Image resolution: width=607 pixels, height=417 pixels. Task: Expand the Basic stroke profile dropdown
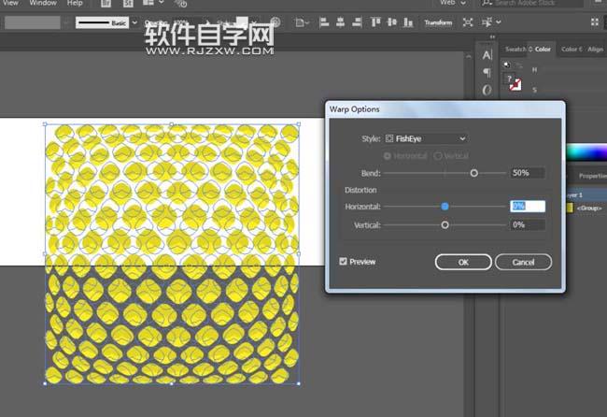pyautogui.click(x=134, y=22)
